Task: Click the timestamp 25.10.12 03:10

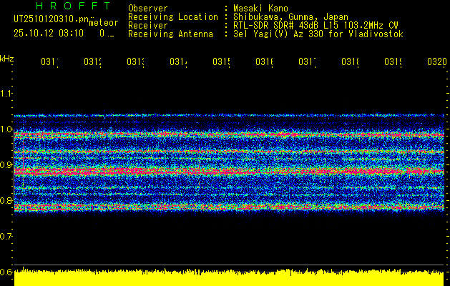Action: pyautogui.click(x=49, y=34)
